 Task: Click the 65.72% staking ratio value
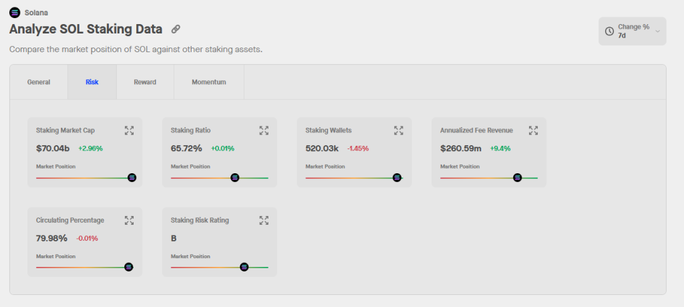pos(186,148)
